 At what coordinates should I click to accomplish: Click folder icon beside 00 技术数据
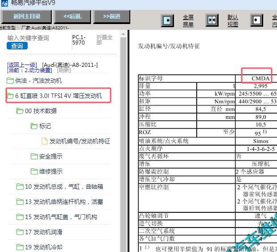[20, 111]
